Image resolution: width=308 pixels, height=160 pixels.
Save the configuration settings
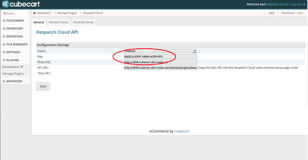pyautogui.click(x=43, y=86)
